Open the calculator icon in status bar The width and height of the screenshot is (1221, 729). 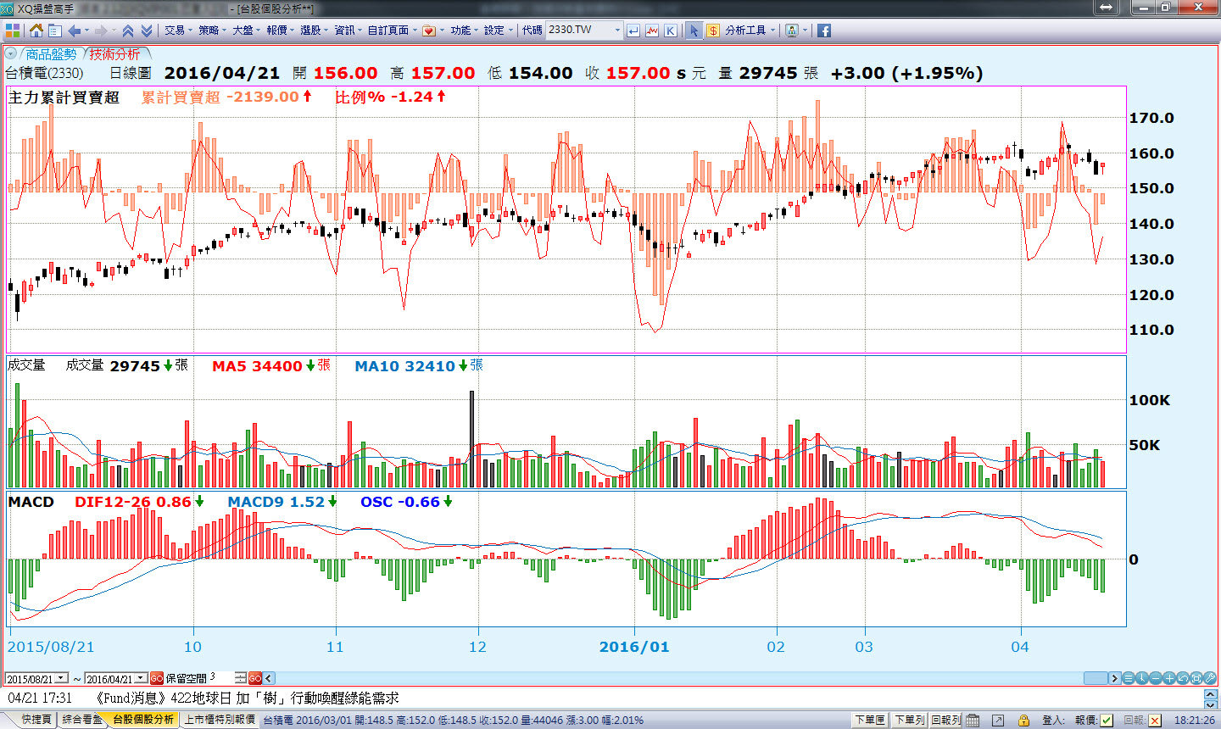[x=973, y=721]
